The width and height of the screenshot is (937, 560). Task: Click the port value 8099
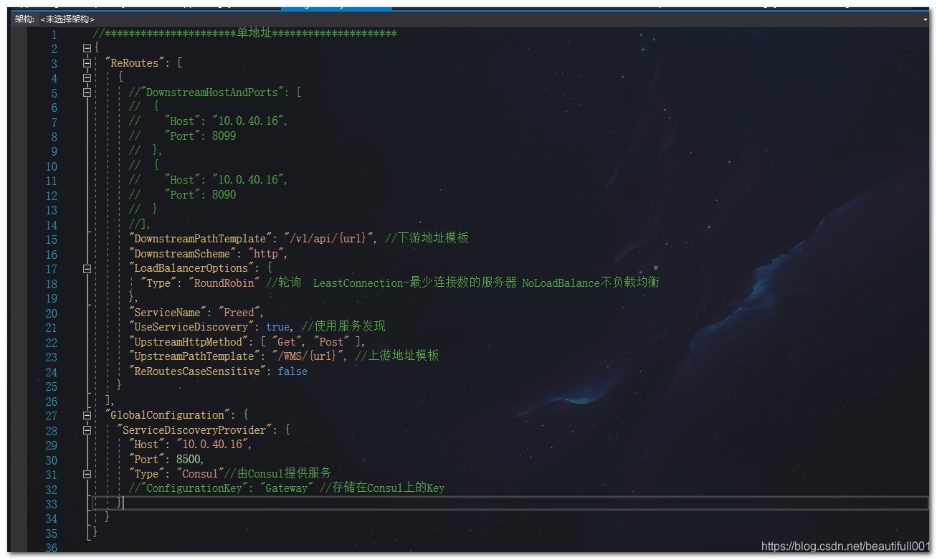click(224, 136)
